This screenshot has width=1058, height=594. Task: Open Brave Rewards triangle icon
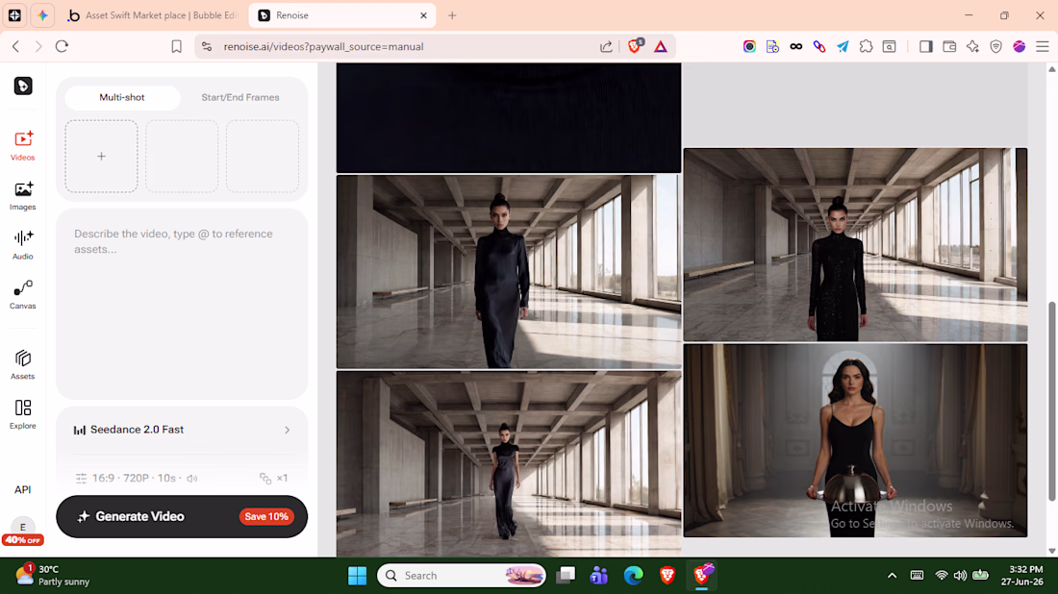click(x=661, y=46)
